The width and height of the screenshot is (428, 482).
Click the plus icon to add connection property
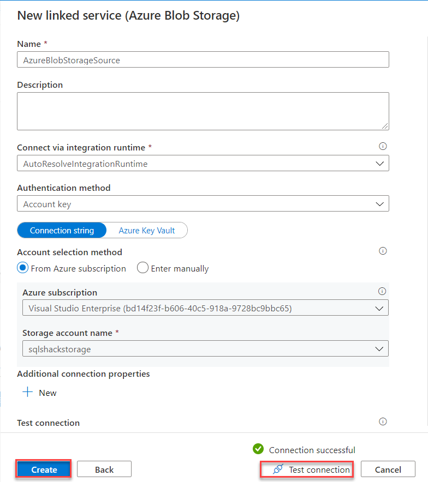[x=27, y=392]
